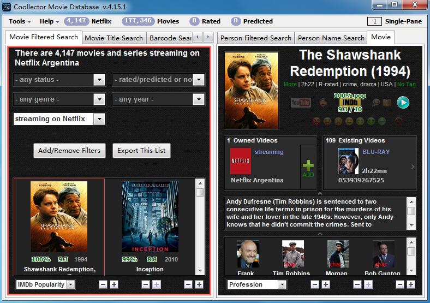Click the speech bubble comments icon

point(375,102)
